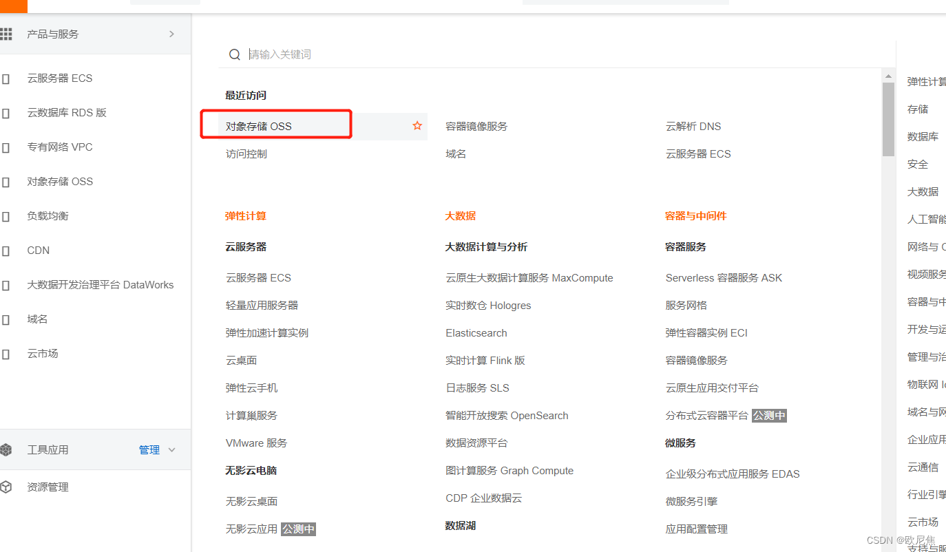Select 域名 in the left sidebar
The image size is (946, 552).
click(x=37, y=319)
